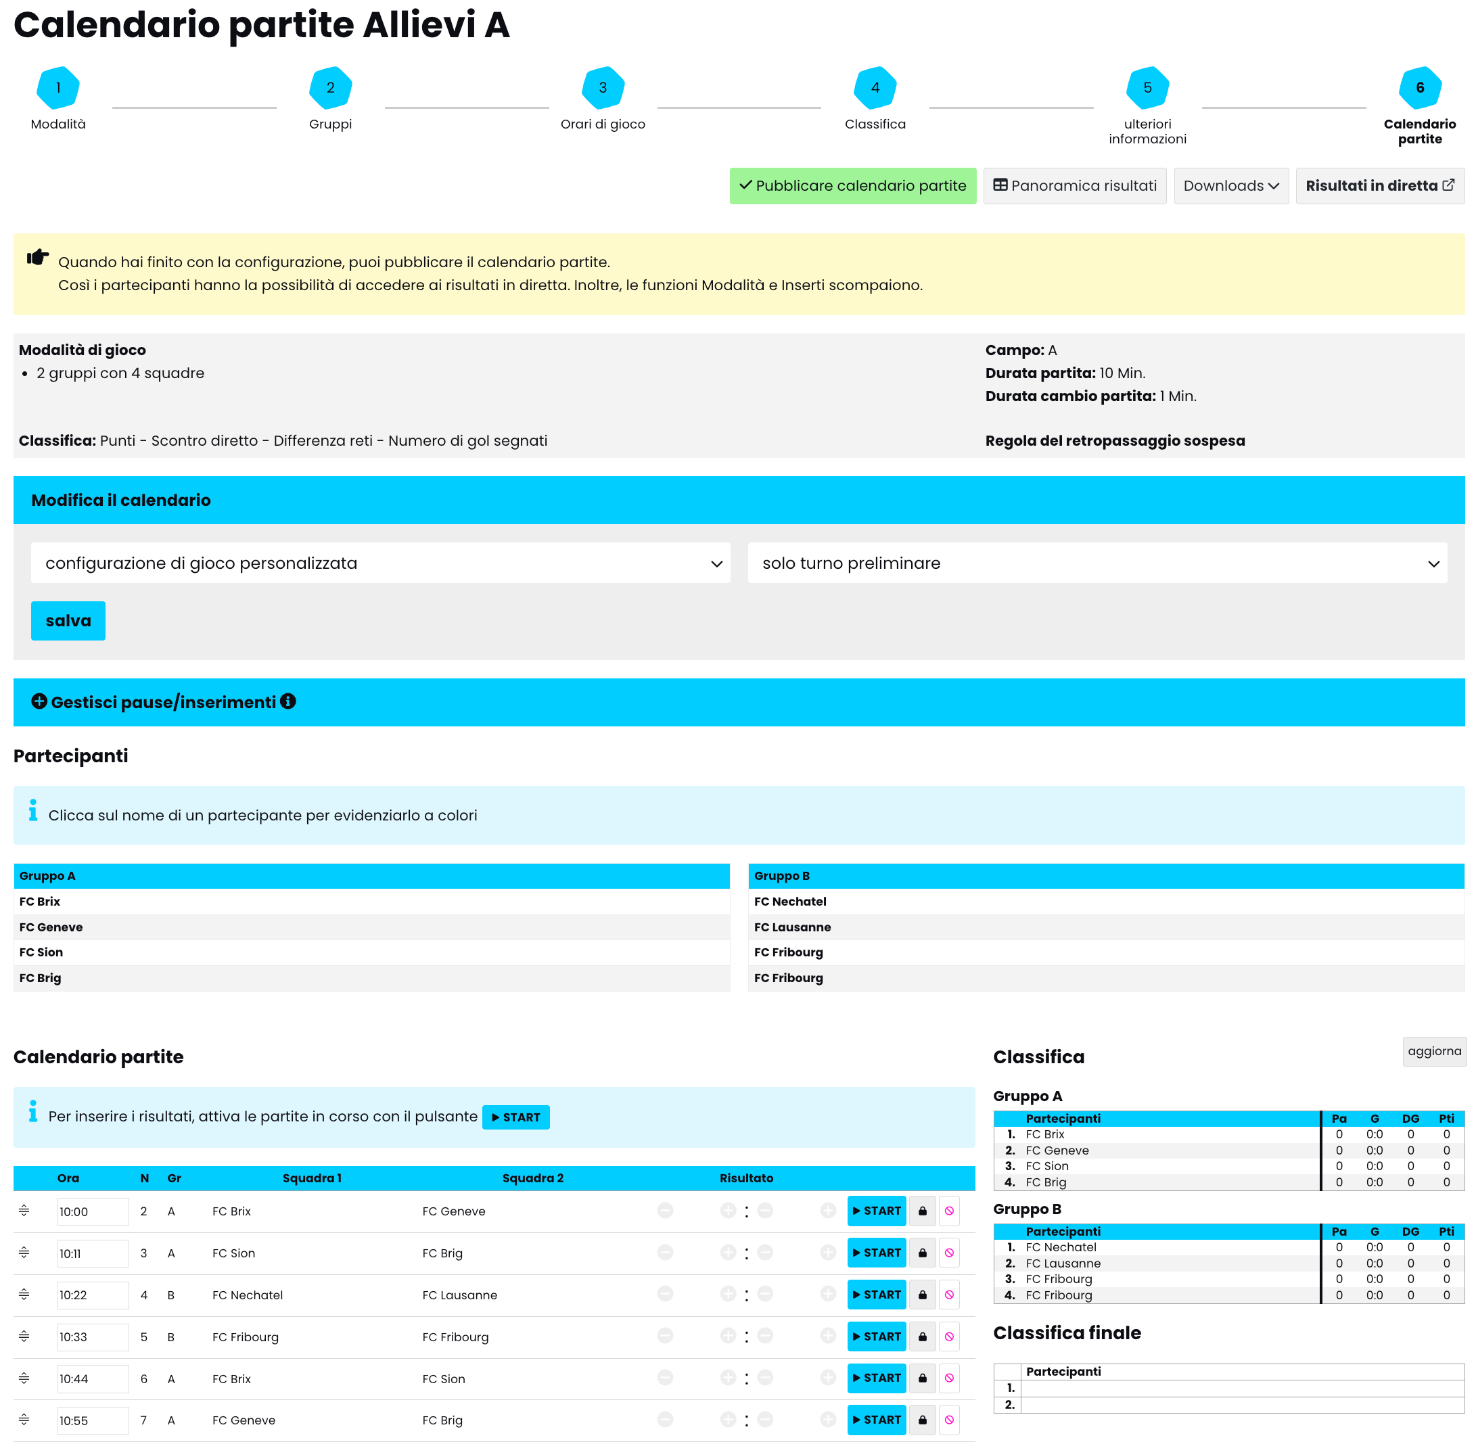
Task: Start the FC Fribourg vs FC Fribourg match
Action: click(876, 1336)
